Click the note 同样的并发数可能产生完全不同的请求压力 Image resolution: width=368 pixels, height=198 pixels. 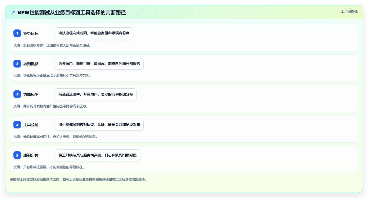[x=50, y=106]
